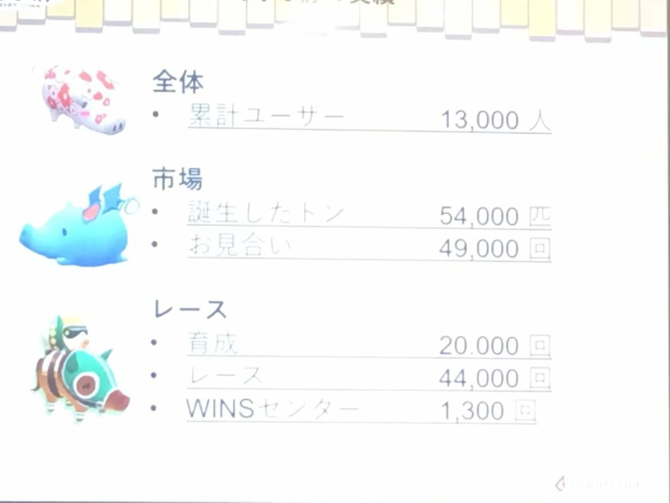Click the WINSセンター label
This screenshot has width=670, height=503.
point(273,409)
